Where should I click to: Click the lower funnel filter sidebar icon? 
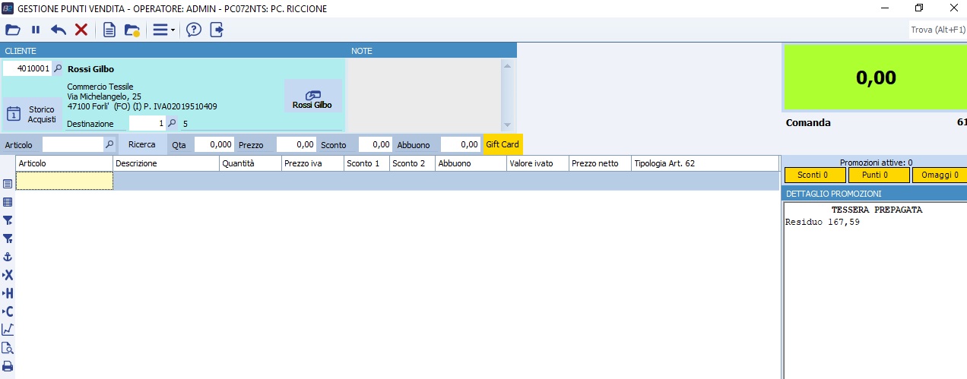[x=8, y=238]
